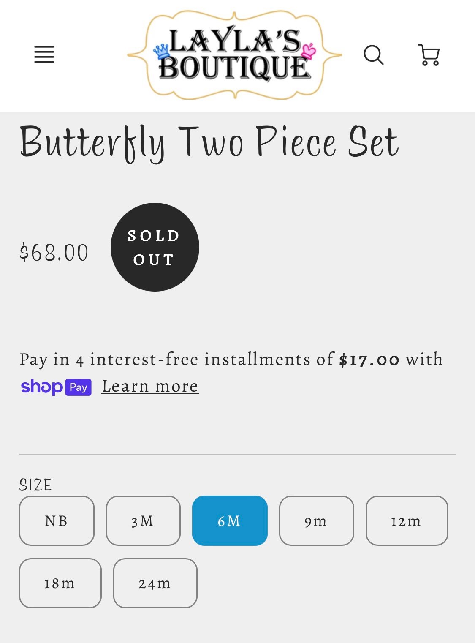Click the bold $17.00 installment amount
This screenshot has height=643, width=475.
click(x=369, y=360)
